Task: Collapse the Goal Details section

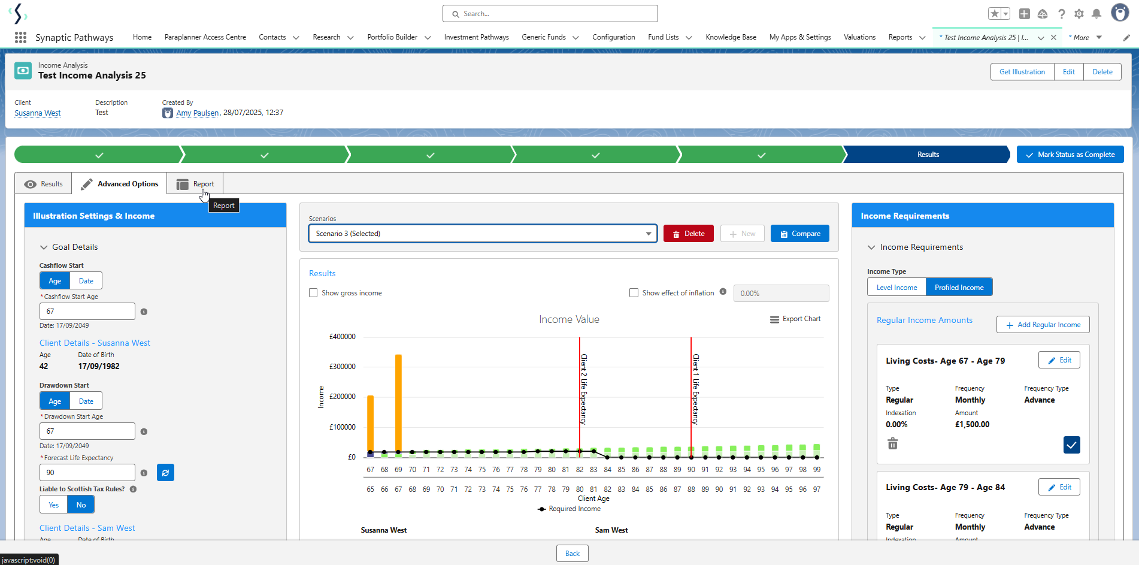Action: coord(44,247)
